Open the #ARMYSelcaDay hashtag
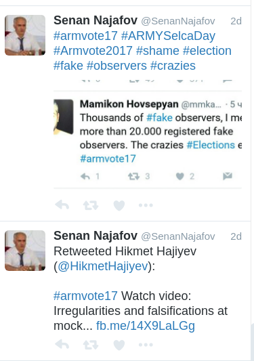The image size is (254, 361). [168, 36]
